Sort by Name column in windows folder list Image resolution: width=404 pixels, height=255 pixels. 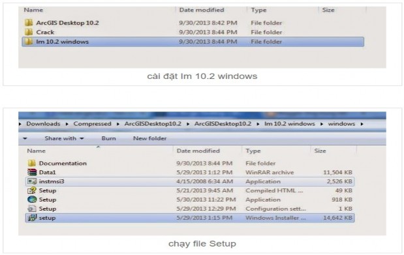coord(36,151)
